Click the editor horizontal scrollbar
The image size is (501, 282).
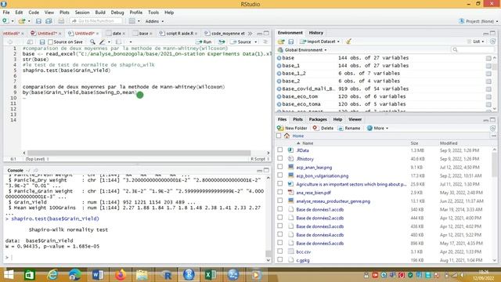tap(139, 153)
